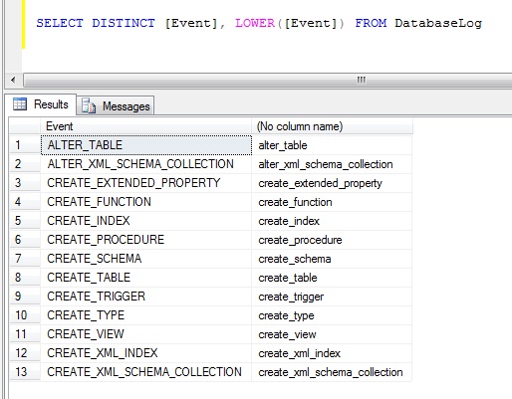
Task: Select row number 2 header
Action: (x=25, y=164)
